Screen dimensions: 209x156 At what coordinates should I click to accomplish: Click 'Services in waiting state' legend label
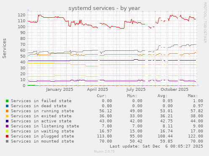tap(42, 131)
